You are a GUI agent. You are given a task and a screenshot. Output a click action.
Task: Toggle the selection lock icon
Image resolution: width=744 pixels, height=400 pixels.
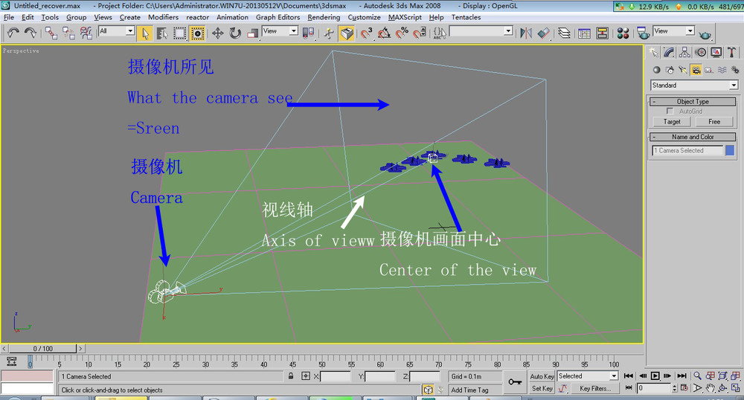pyautogui.click(x=291, y=375)
